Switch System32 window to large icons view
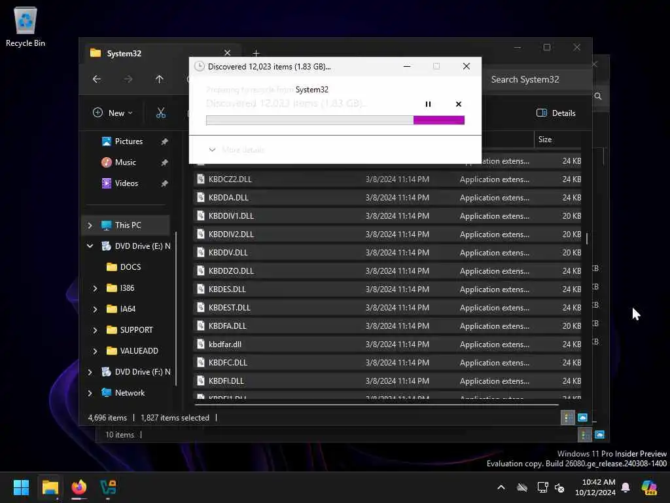 click(x=582, y=417)
